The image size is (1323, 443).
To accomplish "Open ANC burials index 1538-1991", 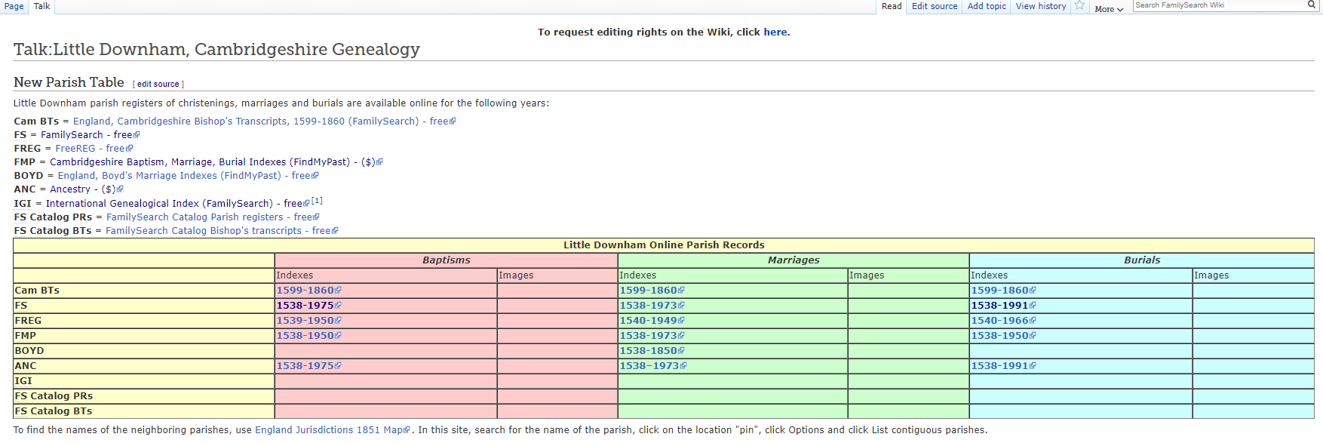I will coord(999,366).
